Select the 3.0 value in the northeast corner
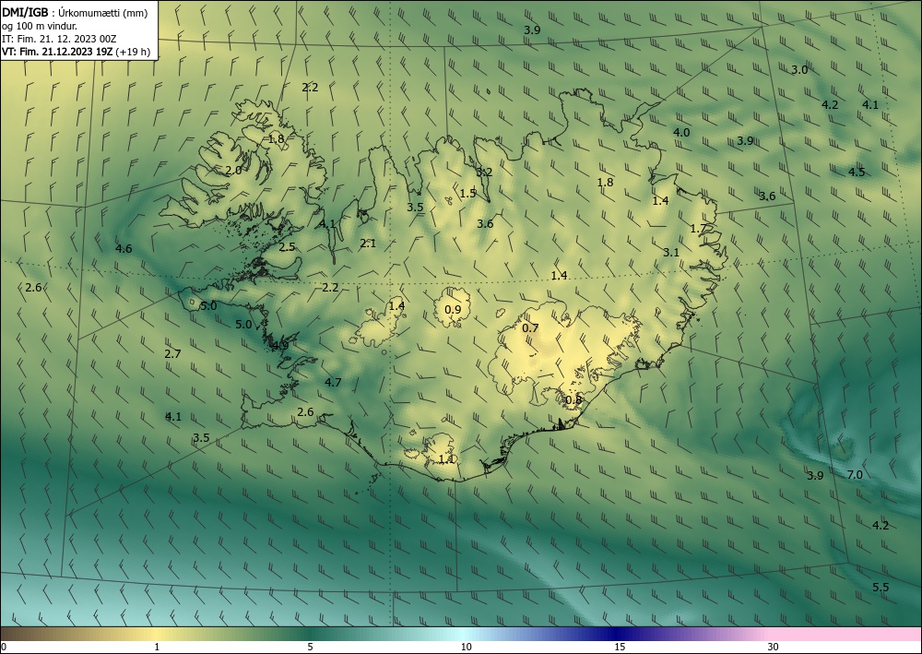Image resolution: width=922 pixels, height=654 pixels. [799, 70]
